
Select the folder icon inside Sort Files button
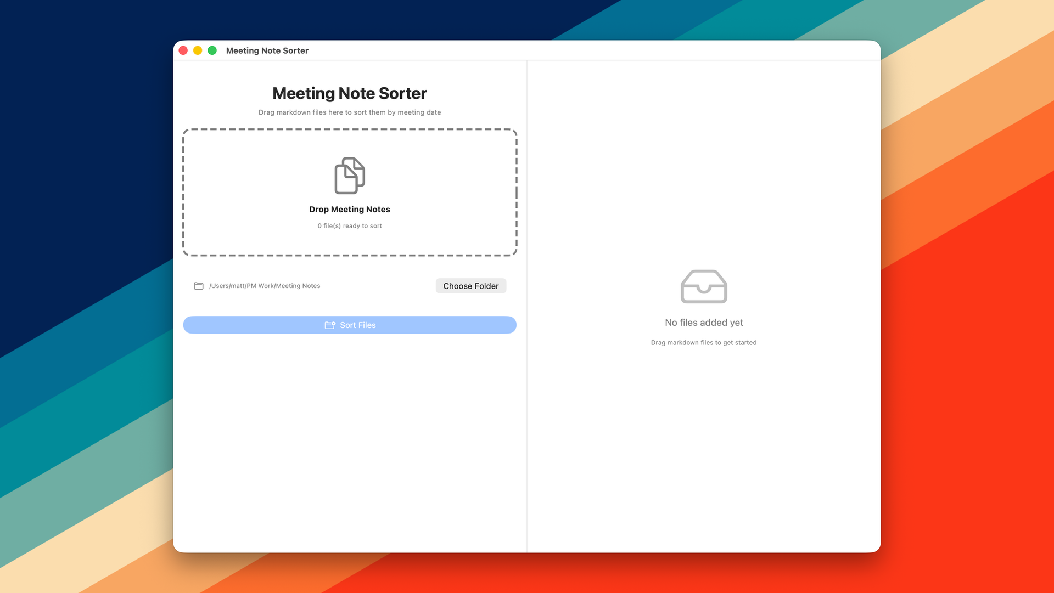tap(330, 325)
